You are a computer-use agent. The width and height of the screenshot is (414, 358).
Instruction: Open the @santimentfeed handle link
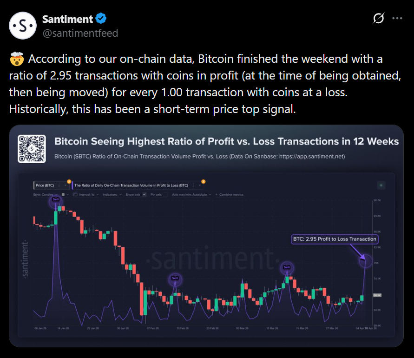pyautogui.click(x=80, y=33)
